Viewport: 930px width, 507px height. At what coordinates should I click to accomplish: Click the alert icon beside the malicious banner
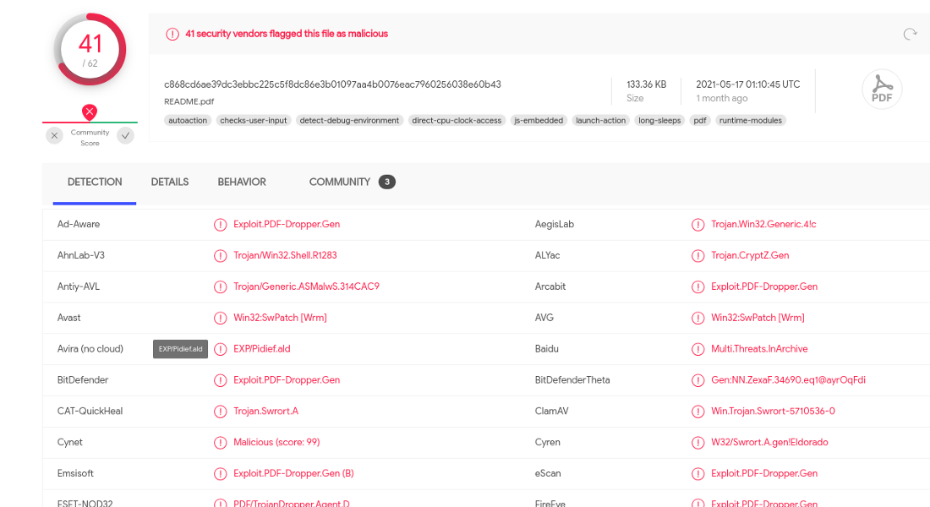[x=172, y=35]
